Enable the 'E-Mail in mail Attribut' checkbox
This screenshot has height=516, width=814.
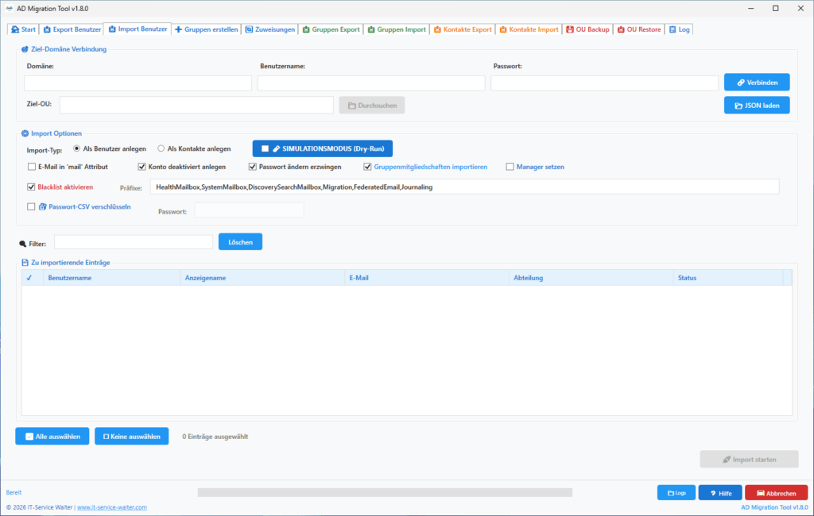(x=32, y=167)
